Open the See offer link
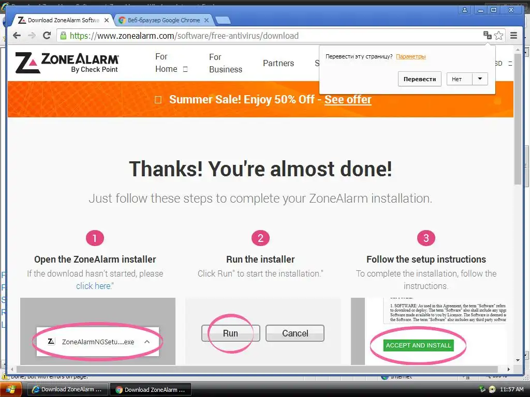 (348, 100)
